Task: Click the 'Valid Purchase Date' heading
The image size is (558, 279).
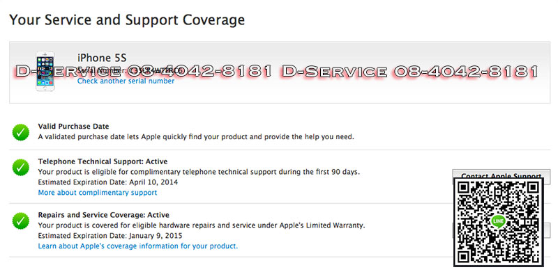Action: [73, 126]
